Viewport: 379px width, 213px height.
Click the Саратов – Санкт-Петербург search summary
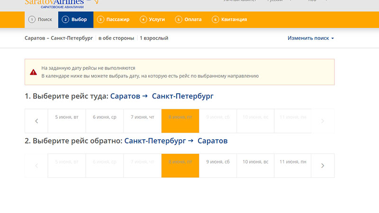point(59,38)
